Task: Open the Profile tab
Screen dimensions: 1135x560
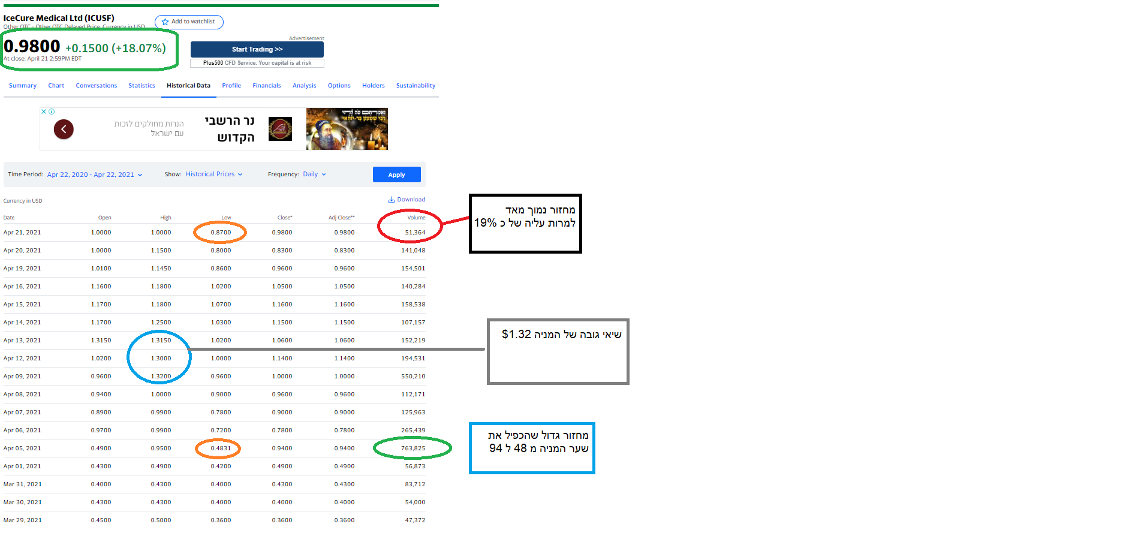Action: [231, 86]
